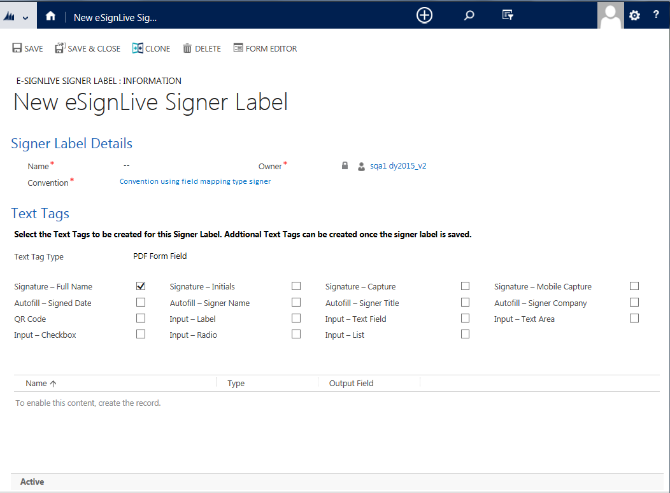Open the Settings gear icon

point(634,16)
